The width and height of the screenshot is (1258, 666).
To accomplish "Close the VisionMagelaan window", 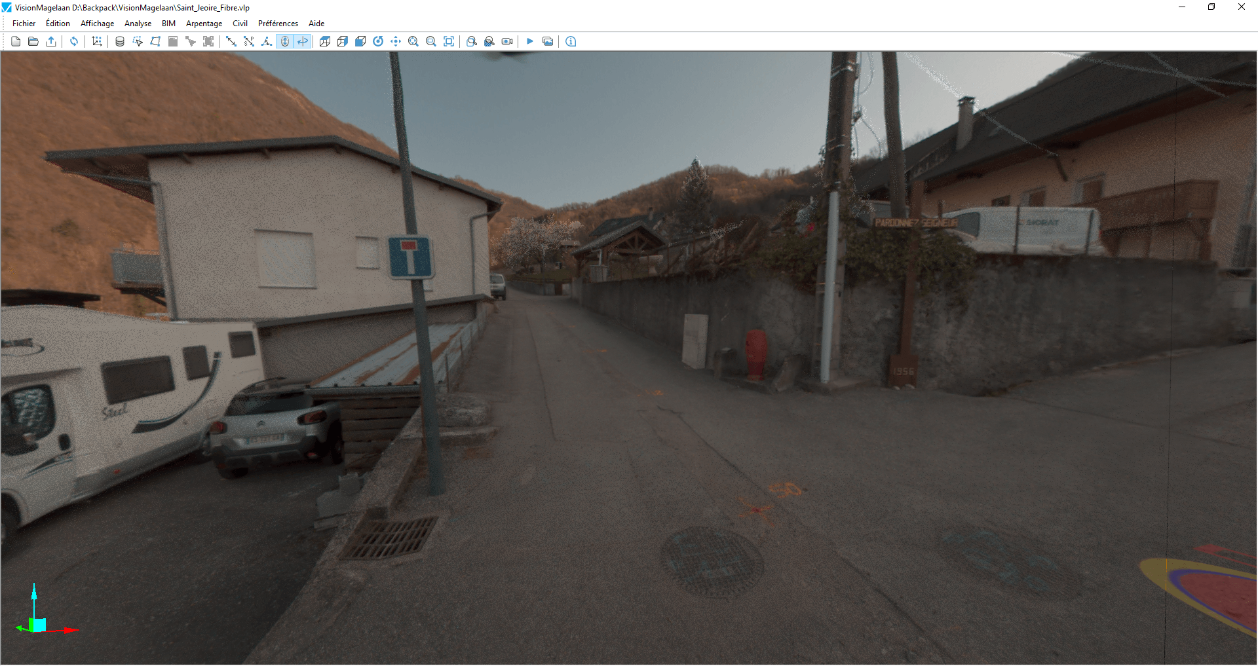I will [x=1242, y=7].
